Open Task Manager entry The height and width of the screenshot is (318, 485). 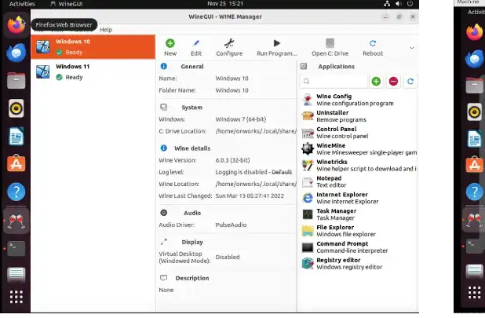358,214
